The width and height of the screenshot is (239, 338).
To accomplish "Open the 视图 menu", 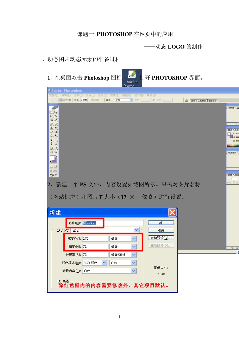I will [127, 95].
